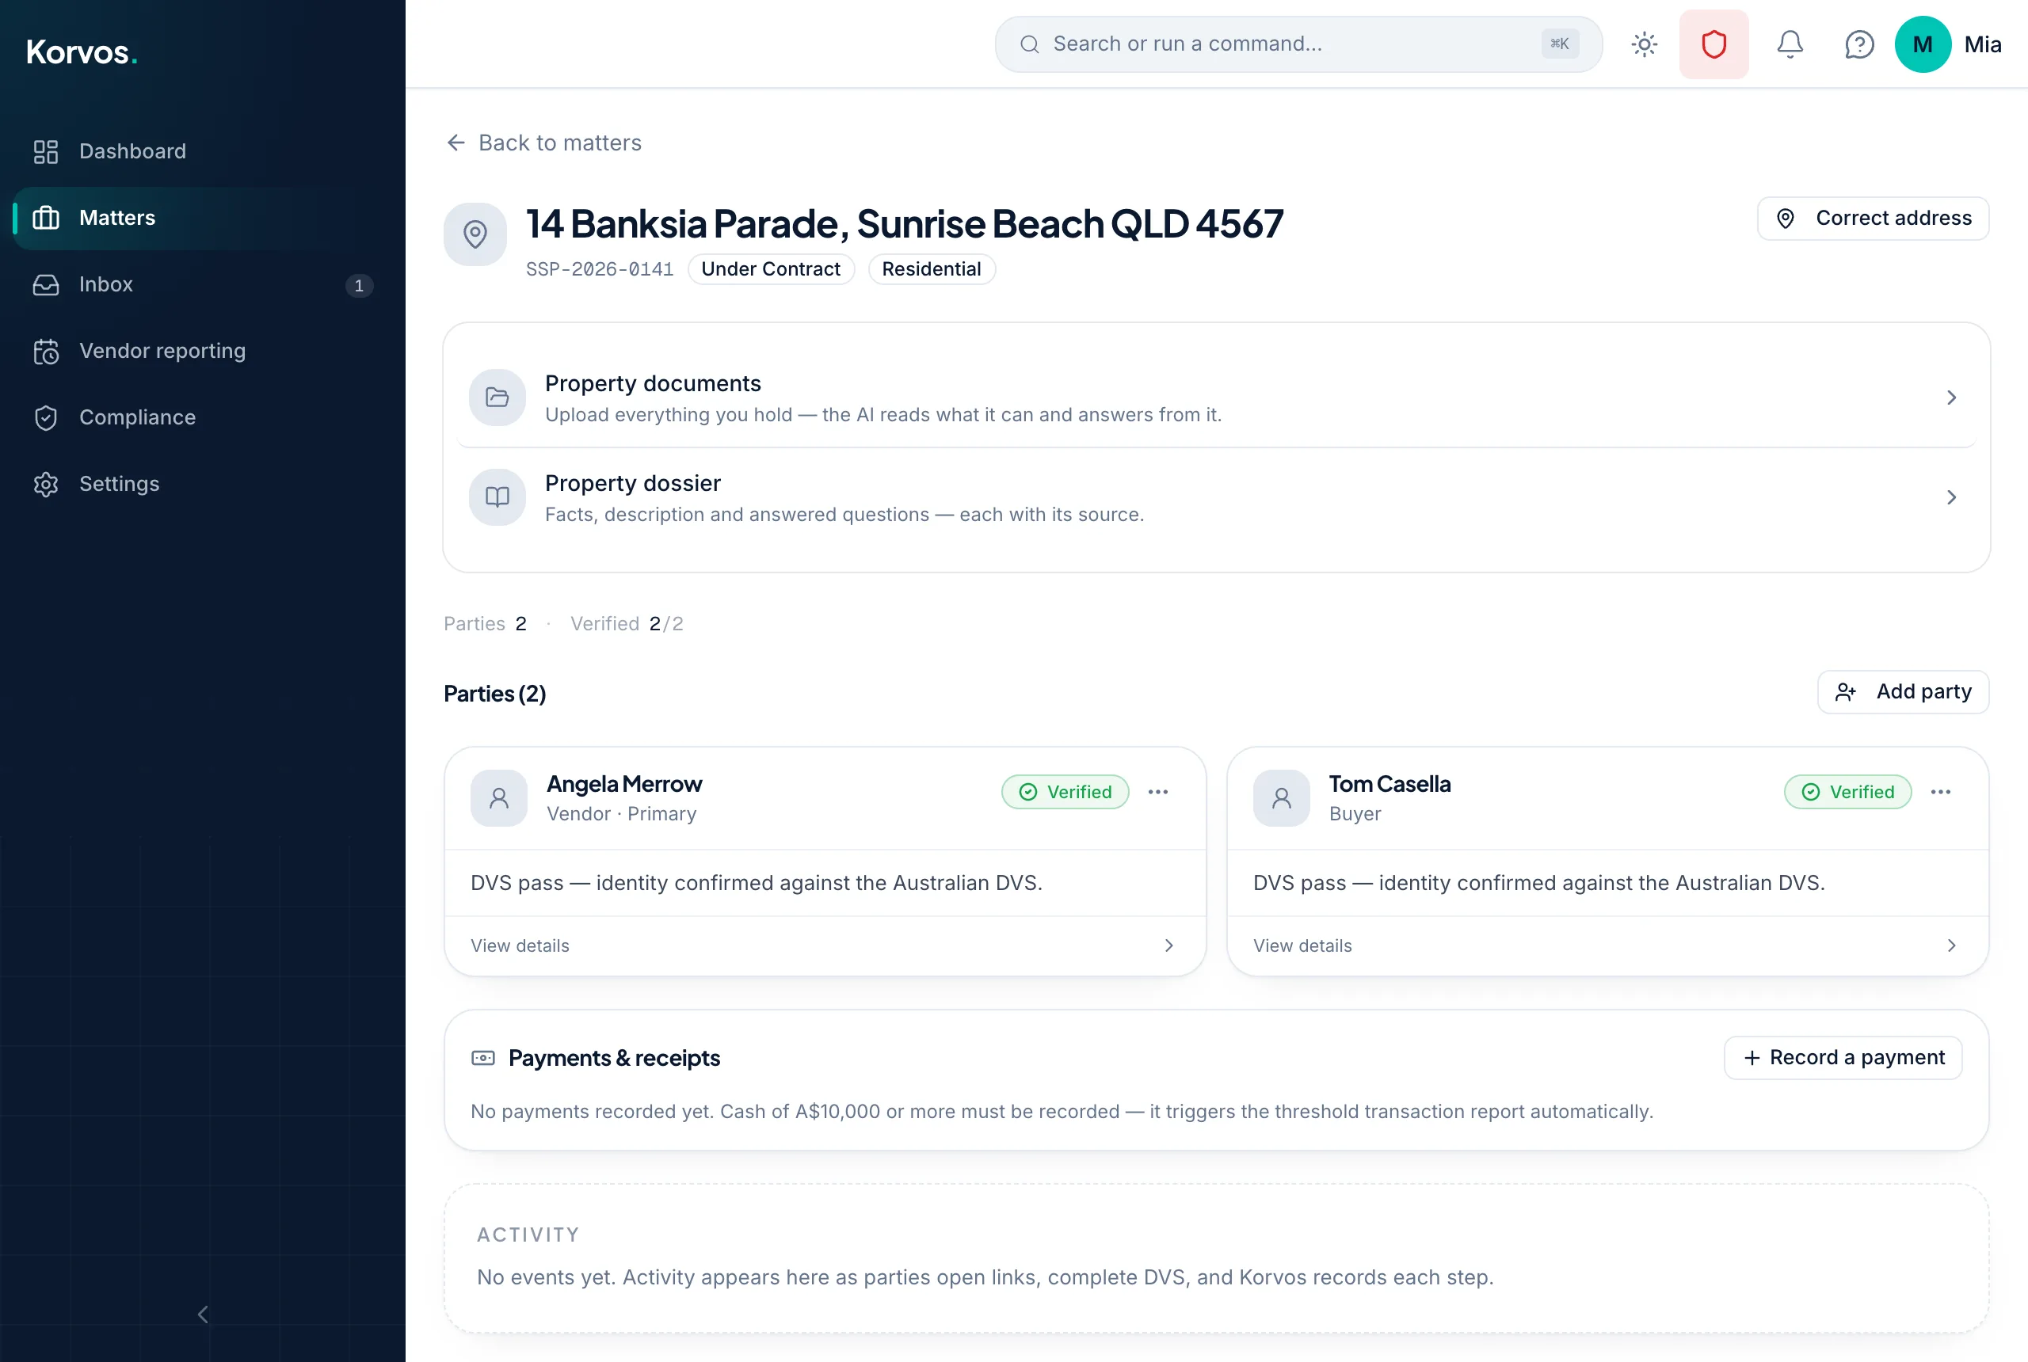Open Tom Casella's more options menu

point(1940,792)
